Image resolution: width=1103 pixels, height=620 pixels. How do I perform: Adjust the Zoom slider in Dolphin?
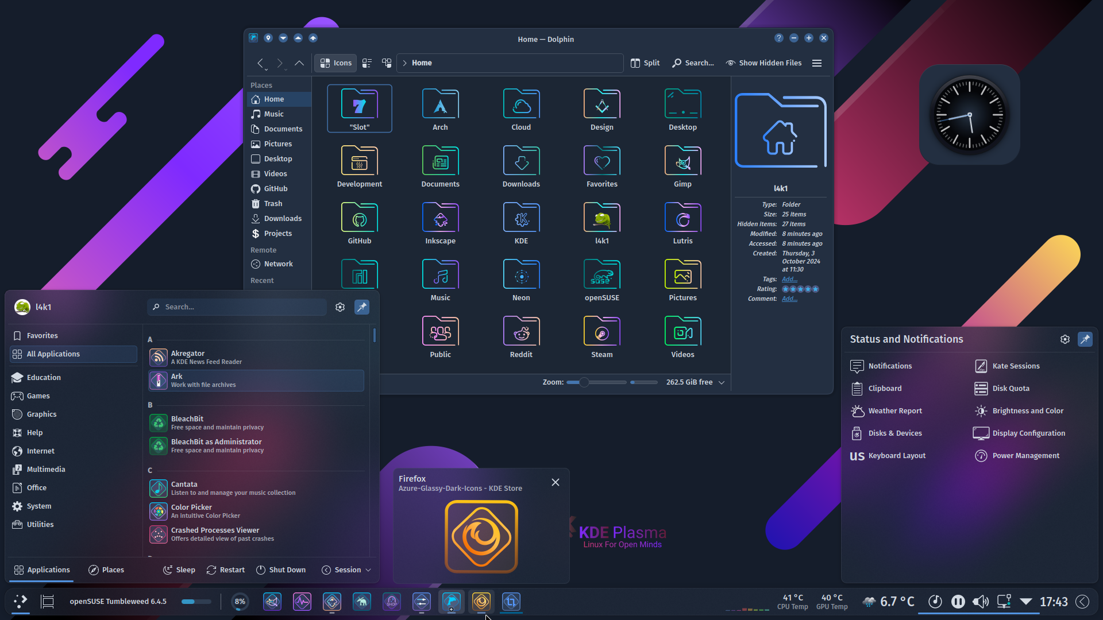(596, 382)
